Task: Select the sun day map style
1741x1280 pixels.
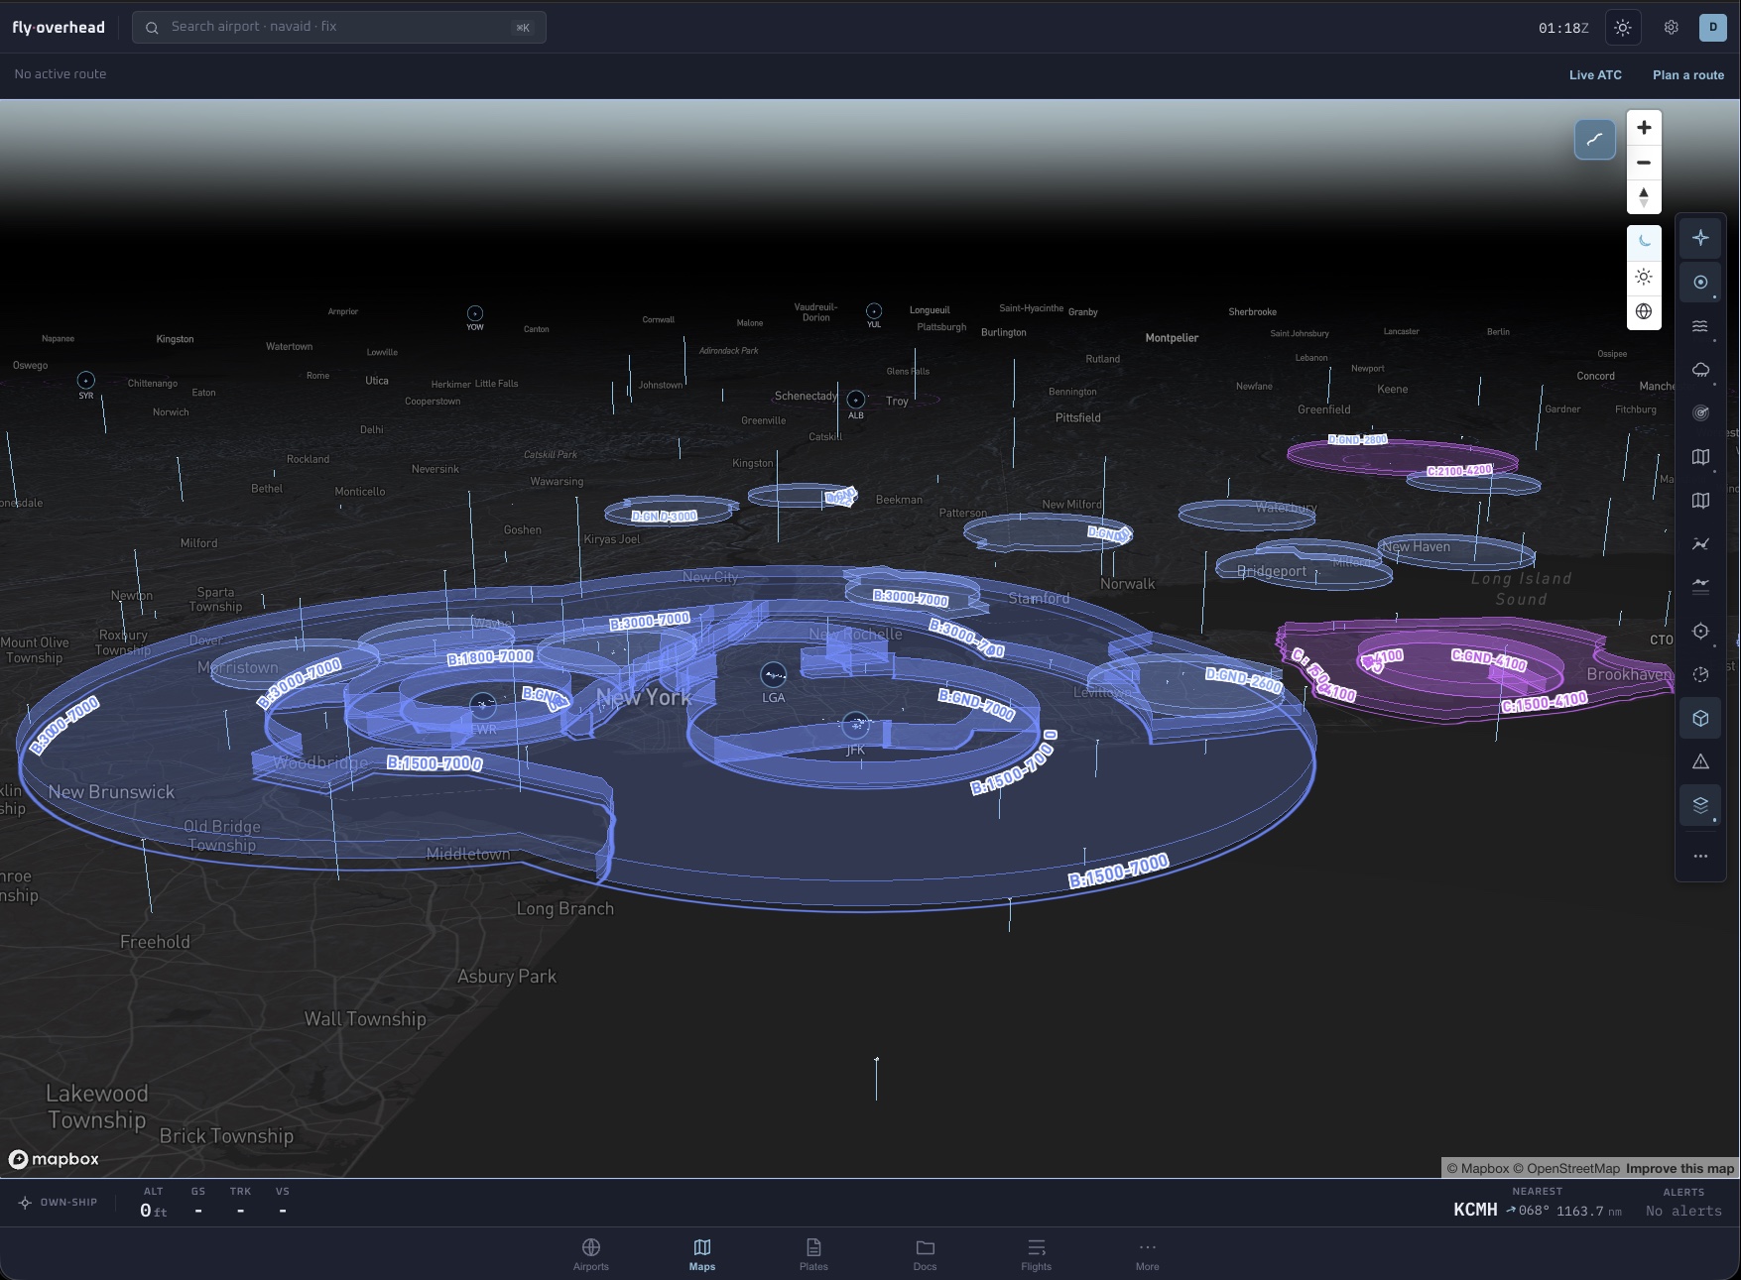Action: coord(1644,277)
